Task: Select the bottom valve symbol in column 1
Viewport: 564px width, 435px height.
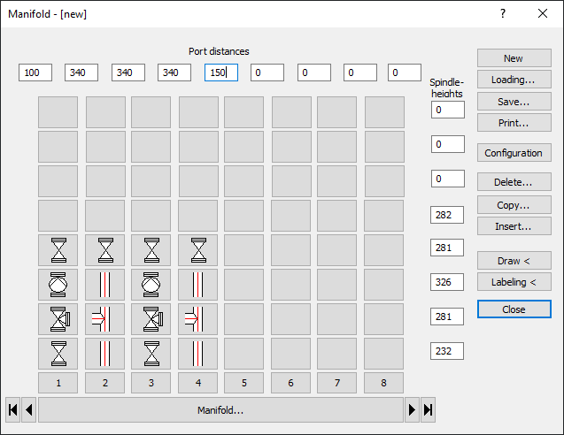Action: [x=58, y=354]
